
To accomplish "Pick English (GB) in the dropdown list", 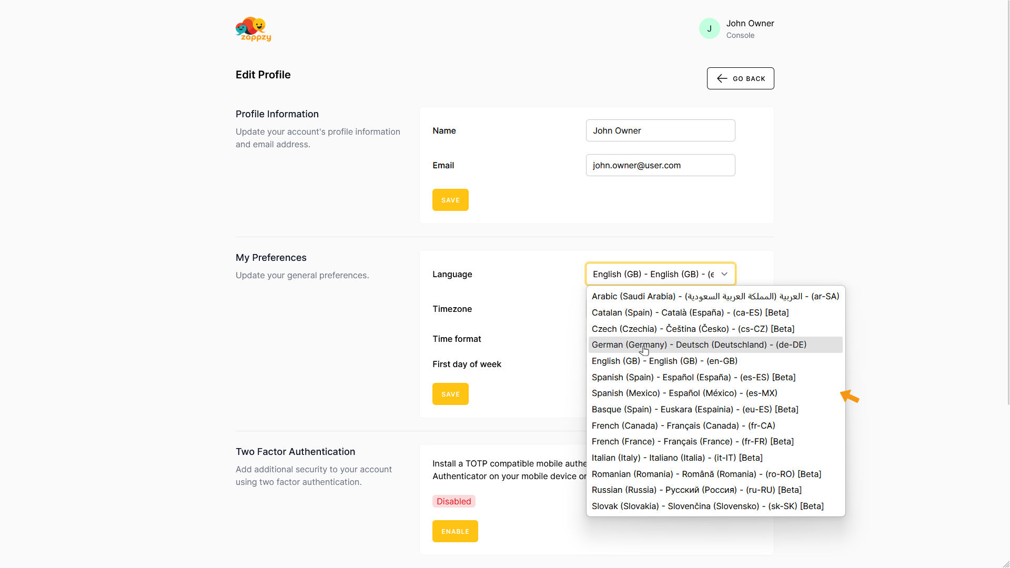I will click(x=664, y=361).
